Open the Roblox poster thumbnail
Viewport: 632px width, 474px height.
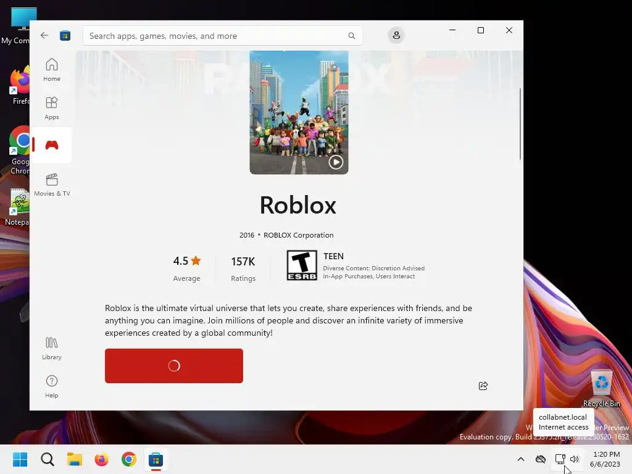click(x=299, y=112)
